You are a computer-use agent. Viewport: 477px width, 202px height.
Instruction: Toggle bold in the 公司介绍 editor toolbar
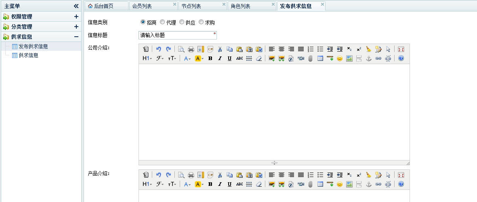210,58
